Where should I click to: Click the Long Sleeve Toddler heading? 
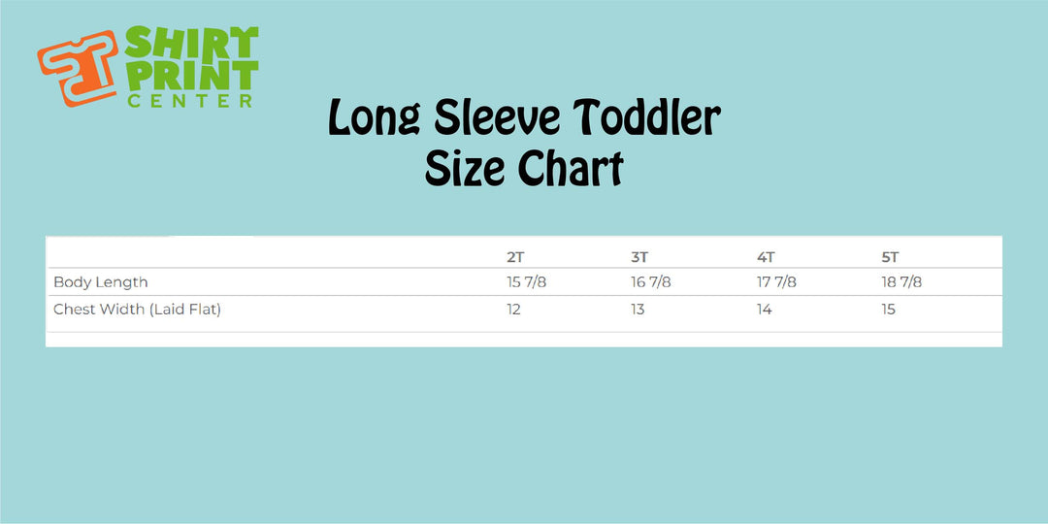click(524, 120)
